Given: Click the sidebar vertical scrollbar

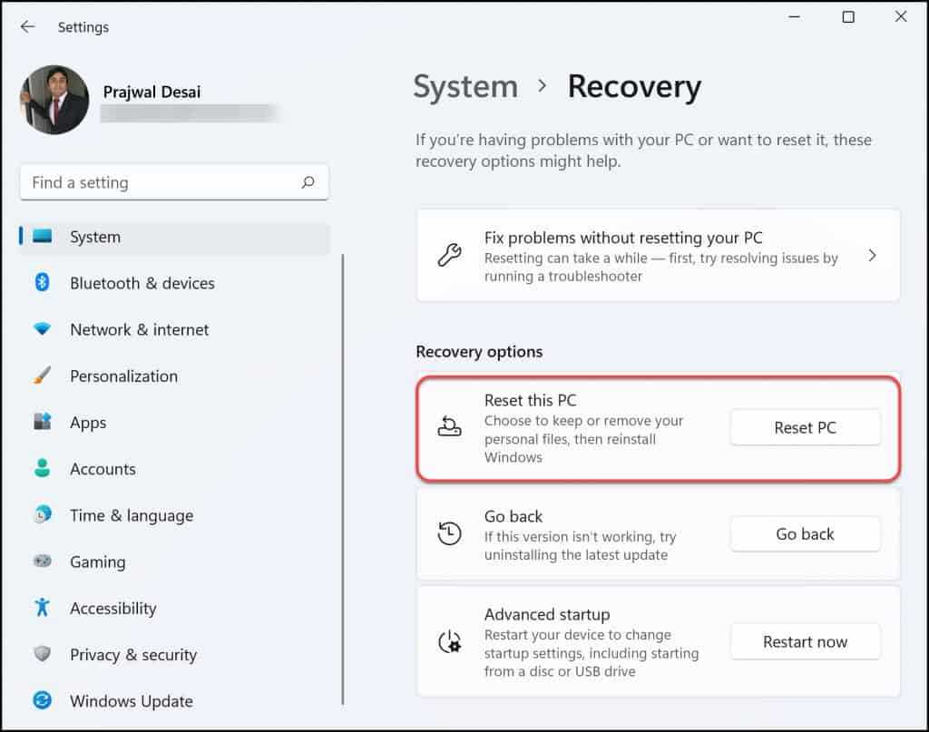Looking at the screenshot, I should point(342,480).
